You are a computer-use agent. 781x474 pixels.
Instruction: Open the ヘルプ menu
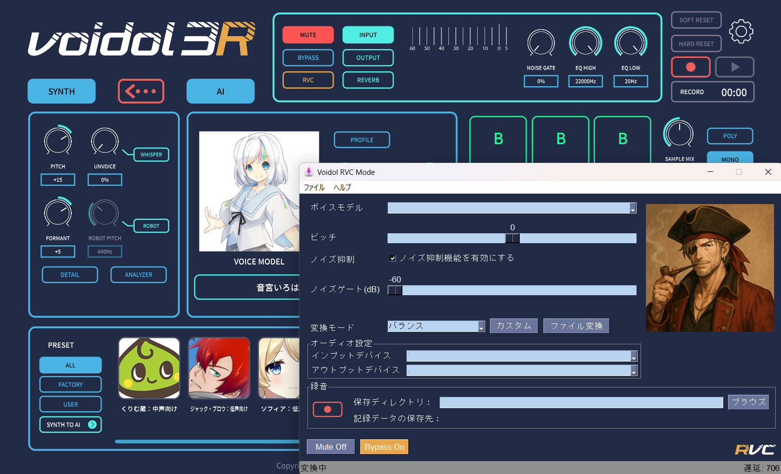[342, 187]
